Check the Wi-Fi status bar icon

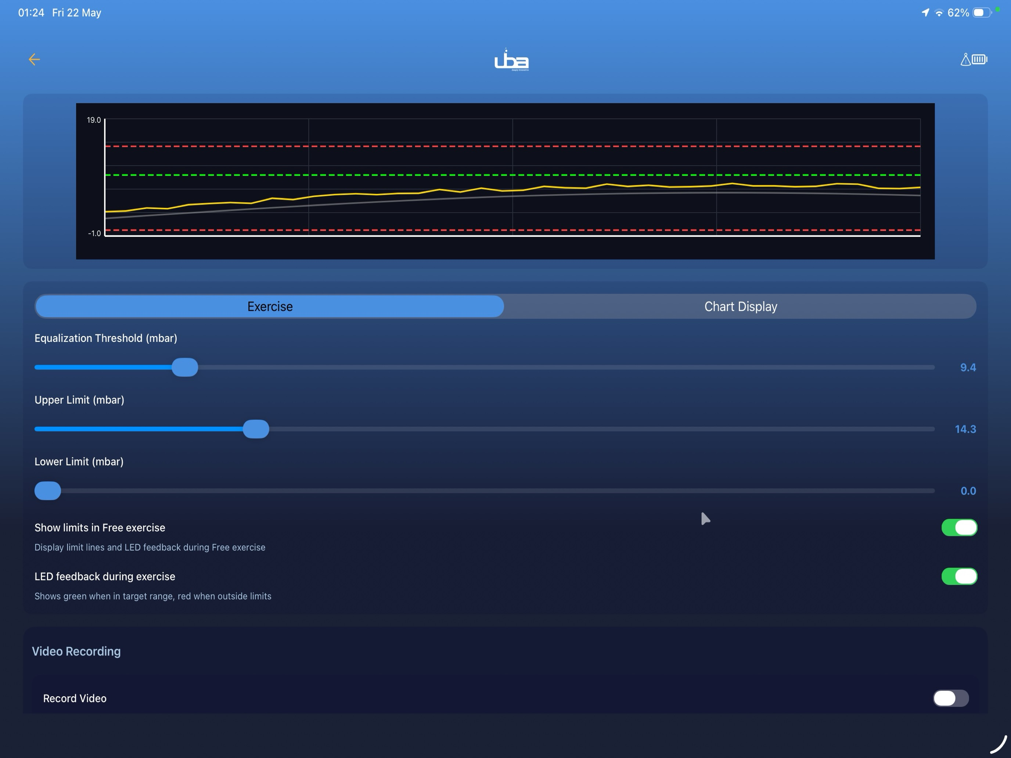(x=939, y=13)
